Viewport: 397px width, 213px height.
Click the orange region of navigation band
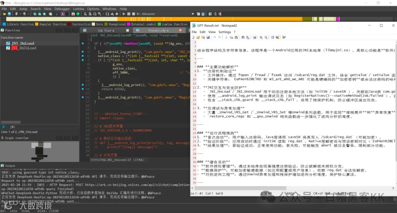coord(228,19)
